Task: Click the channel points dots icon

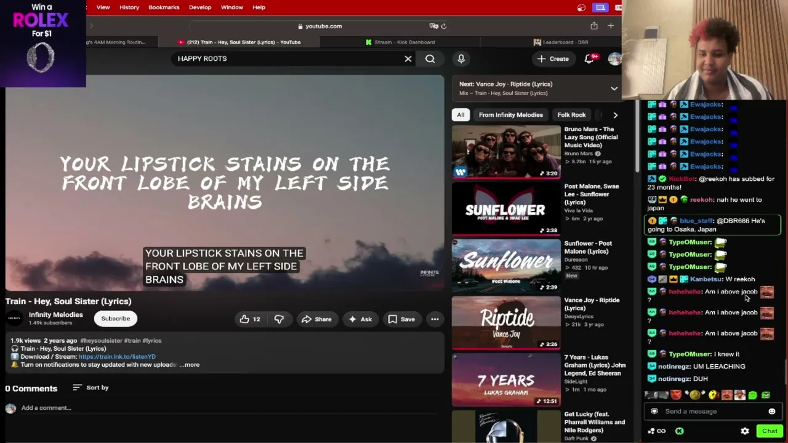Action: click(651, 431)
